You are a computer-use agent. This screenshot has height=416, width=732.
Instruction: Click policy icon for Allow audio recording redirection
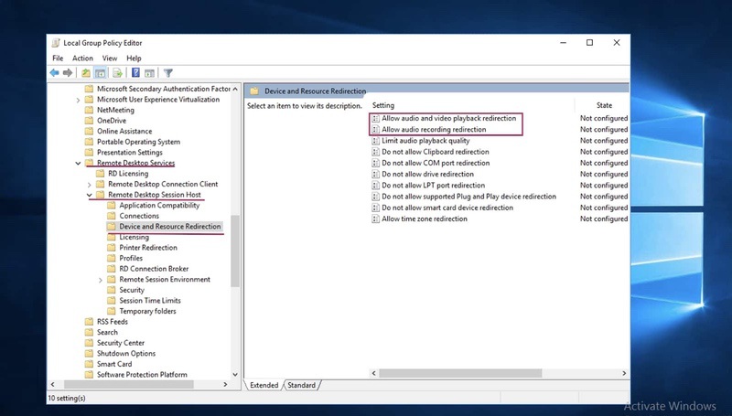click(375, 130)
